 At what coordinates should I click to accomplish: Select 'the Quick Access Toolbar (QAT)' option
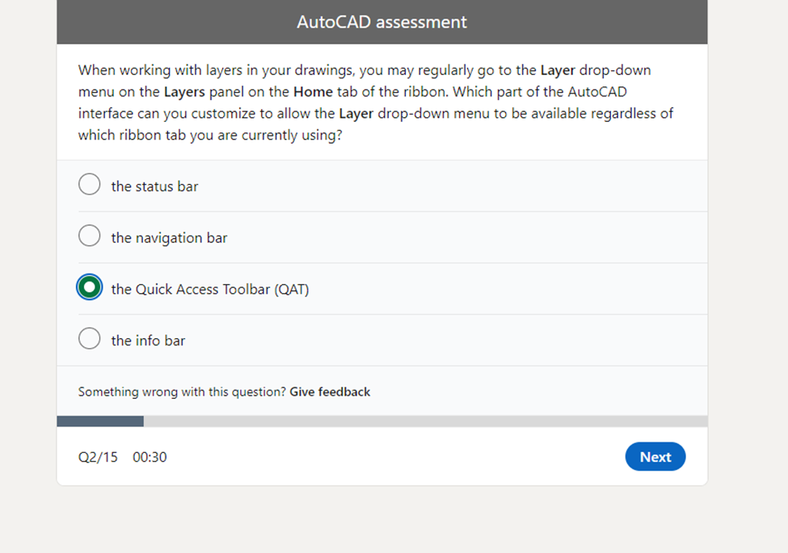(89, 287)
